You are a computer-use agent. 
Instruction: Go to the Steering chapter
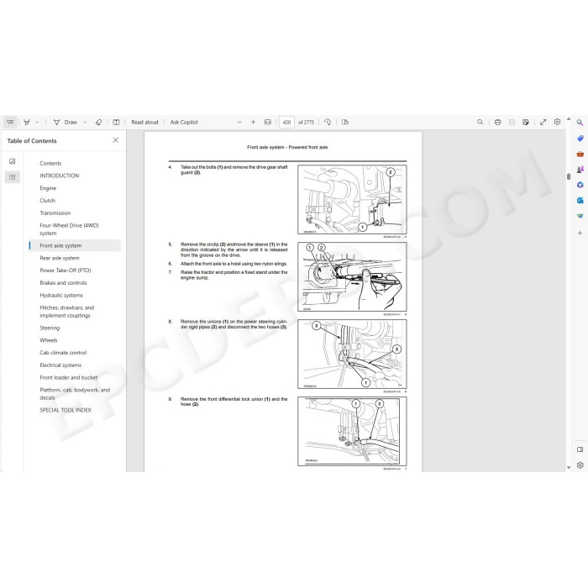50,328
